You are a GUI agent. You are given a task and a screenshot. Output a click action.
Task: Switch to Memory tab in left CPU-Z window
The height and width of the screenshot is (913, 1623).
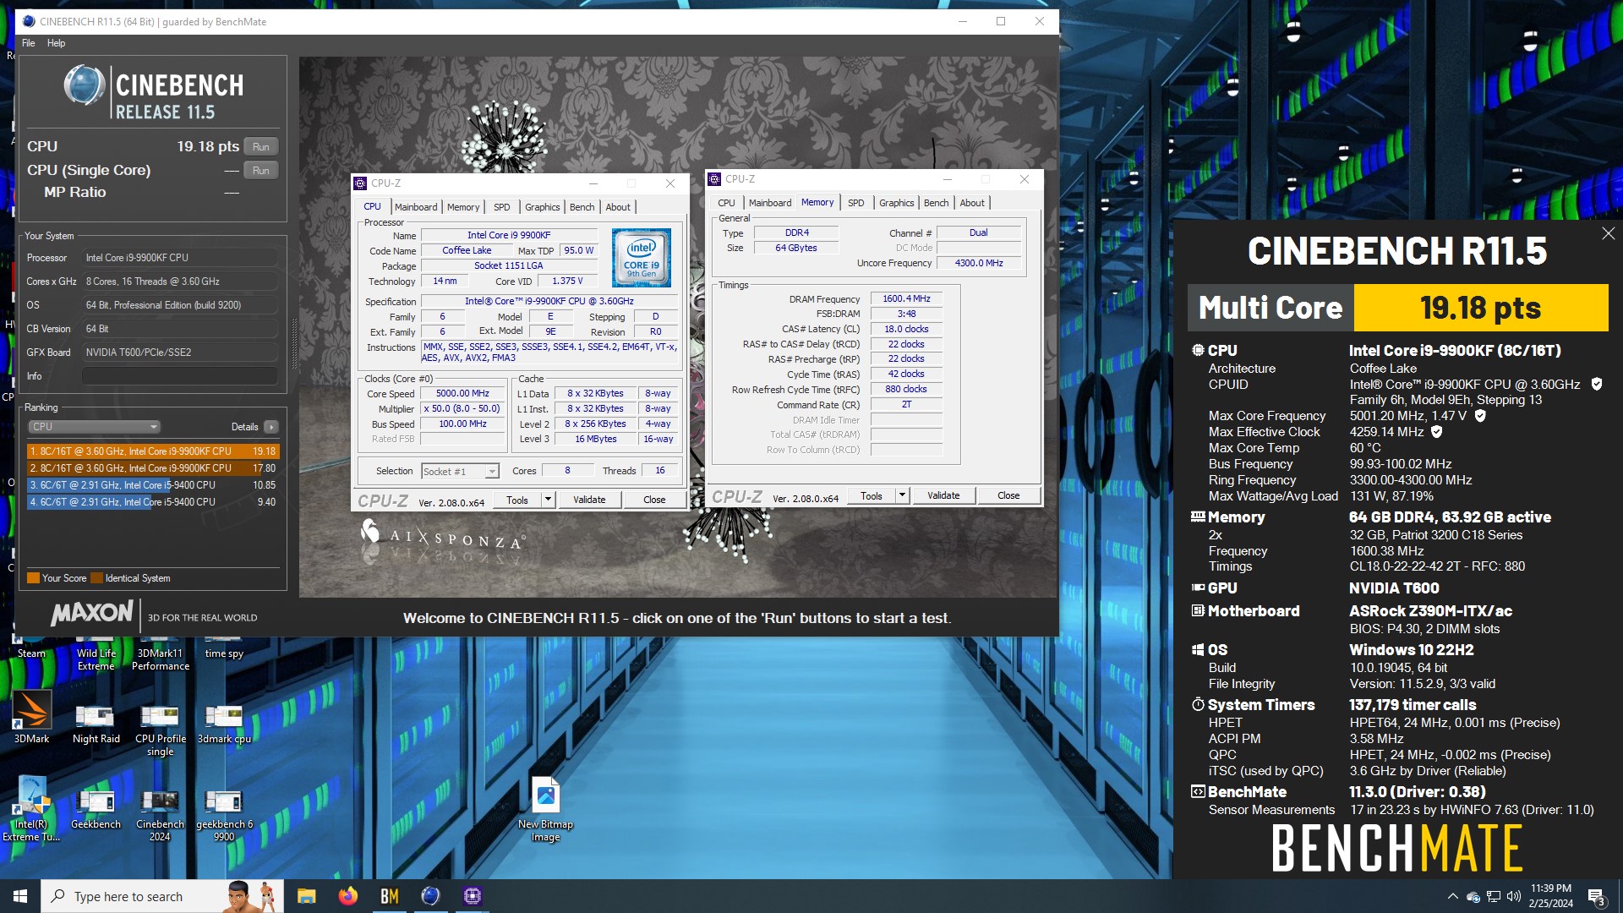point(463,207)
